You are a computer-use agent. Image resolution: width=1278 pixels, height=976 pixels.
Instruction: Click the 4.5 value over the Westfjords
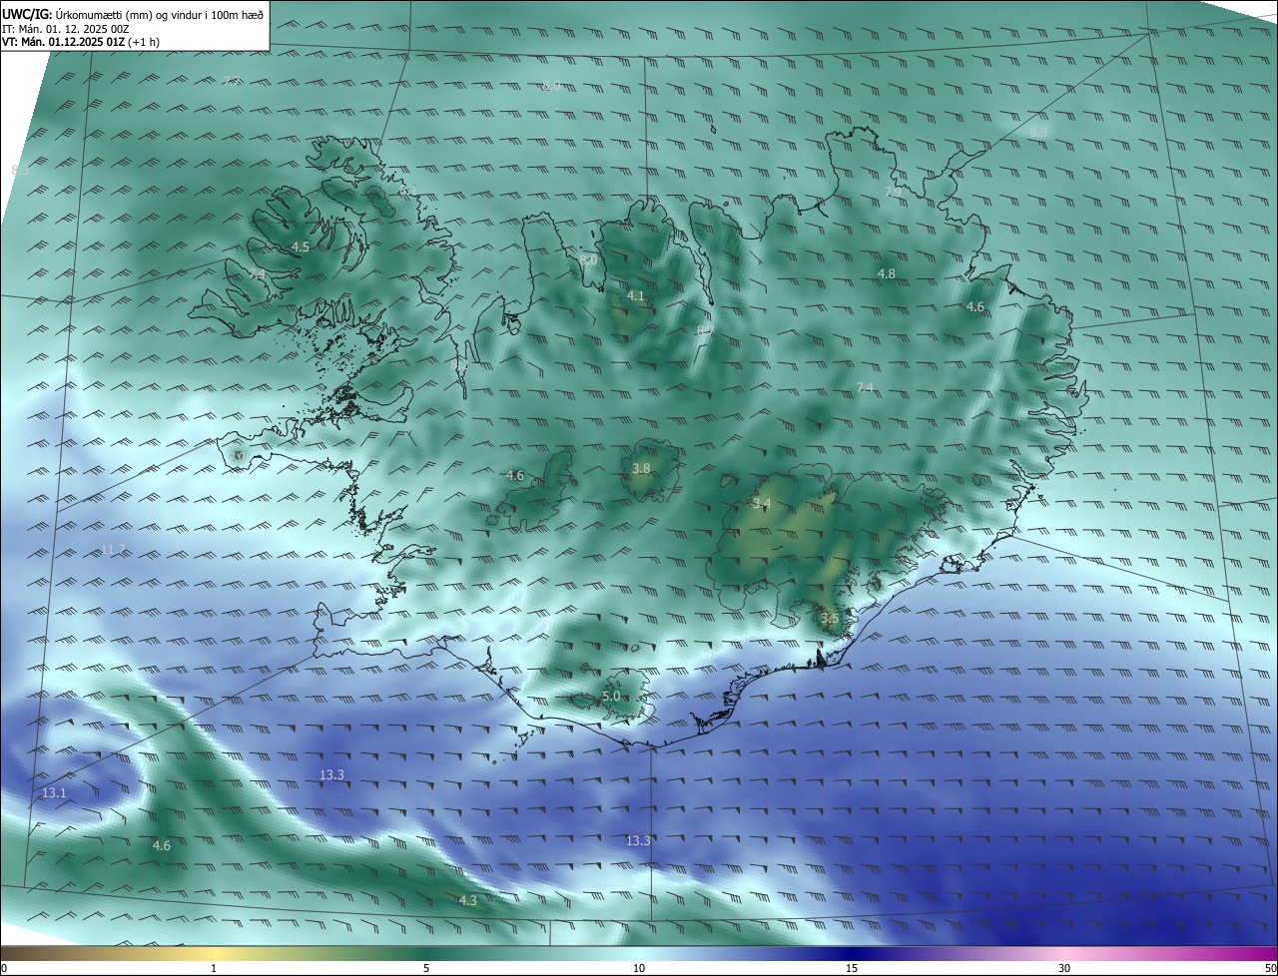pyautogui.click(x=301, y=246)
